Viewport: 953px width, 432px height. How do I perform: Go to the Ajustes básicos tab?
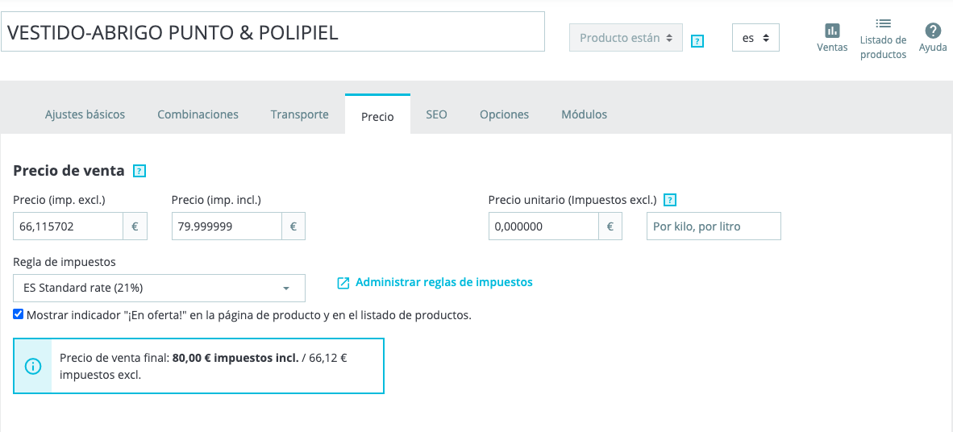point(85,114)
